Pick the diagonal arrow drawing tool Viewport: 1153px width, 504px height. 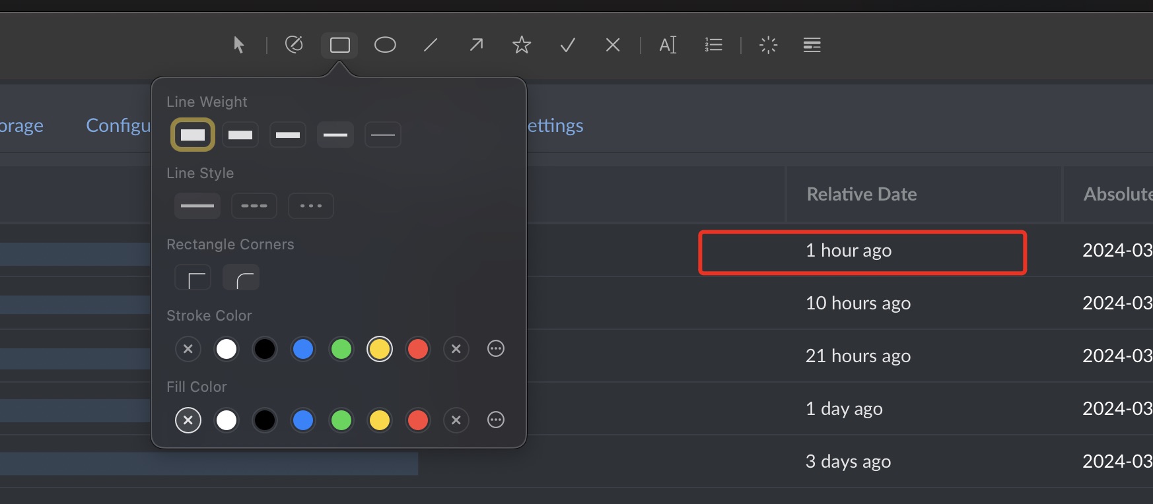tap(476, 45)
